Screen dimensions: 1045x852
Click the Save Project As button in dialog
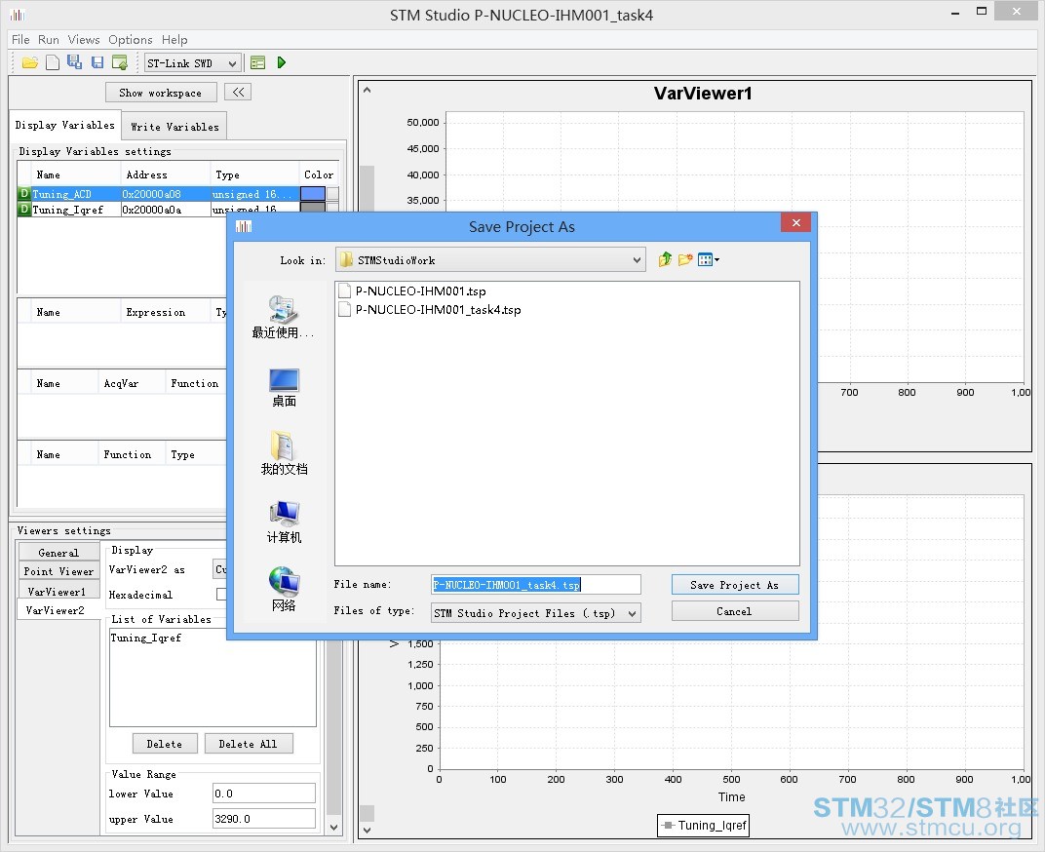735,585
